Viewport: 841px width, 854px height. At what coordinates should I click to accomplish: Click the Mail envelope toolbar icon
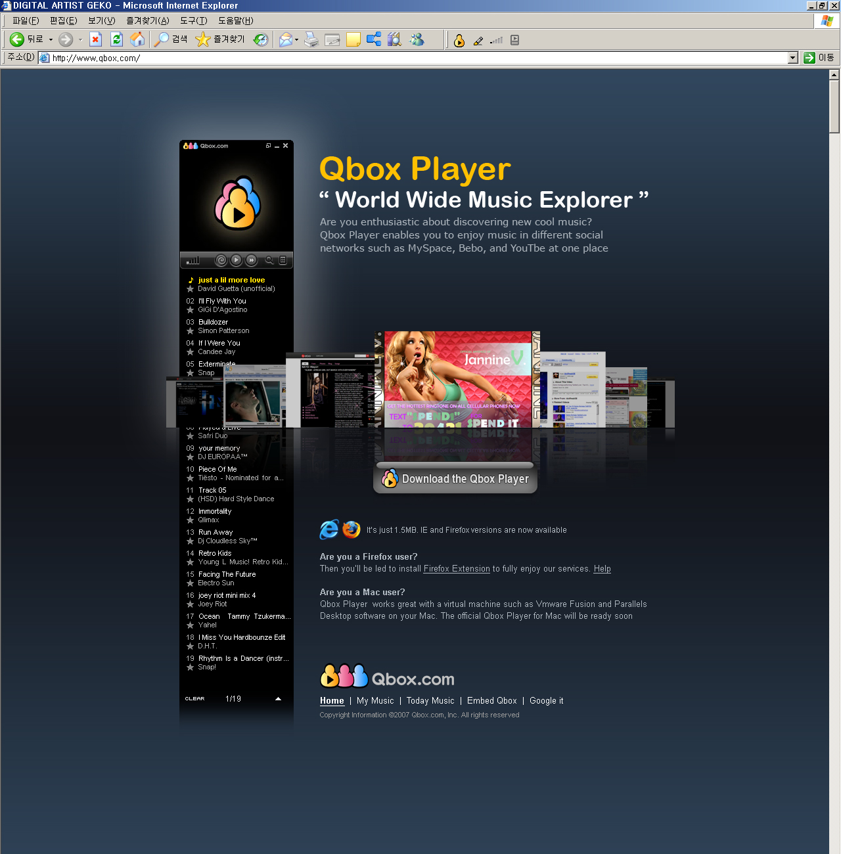pos(285,39)
